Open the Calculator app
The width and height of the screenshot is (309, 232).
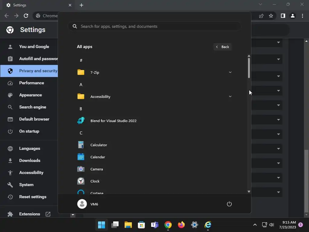[154, 145]
